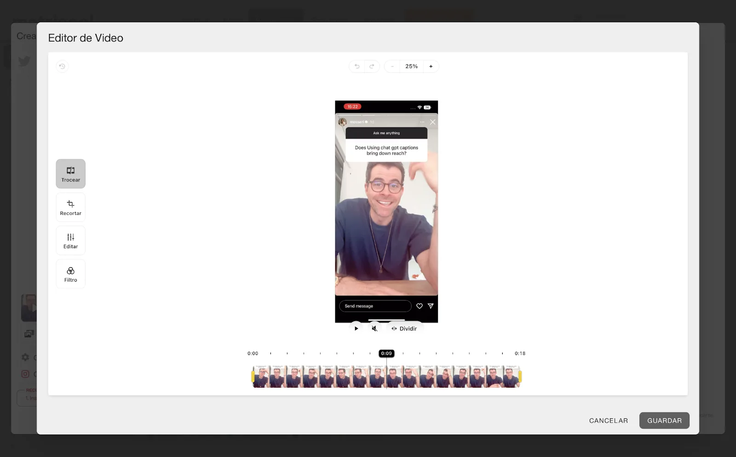The width and height of the screenshot is (736, 457).
Task: Select the Trocear trim tool
Action: pyautogui.click(x=70, y=174)
